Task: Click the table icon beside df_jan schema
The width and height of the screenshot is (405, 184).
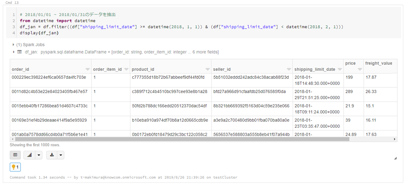Action: coord(19,52)
